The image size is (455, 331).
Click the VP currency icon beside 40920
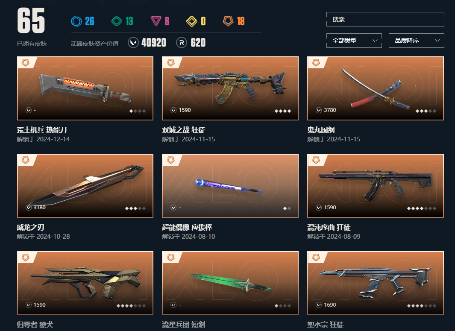click(x=133, y=43)
